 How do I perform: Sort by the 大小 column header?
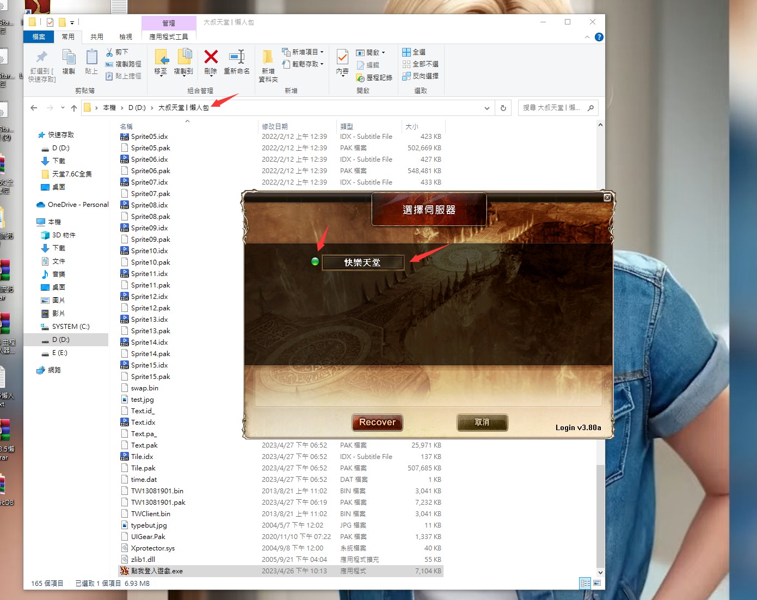[412, 126]
